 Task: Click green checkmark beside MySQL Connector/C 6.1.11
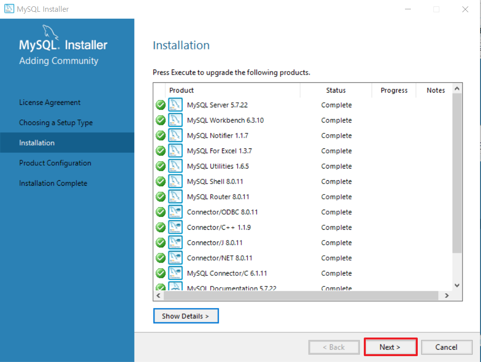(x=160, y=273)
